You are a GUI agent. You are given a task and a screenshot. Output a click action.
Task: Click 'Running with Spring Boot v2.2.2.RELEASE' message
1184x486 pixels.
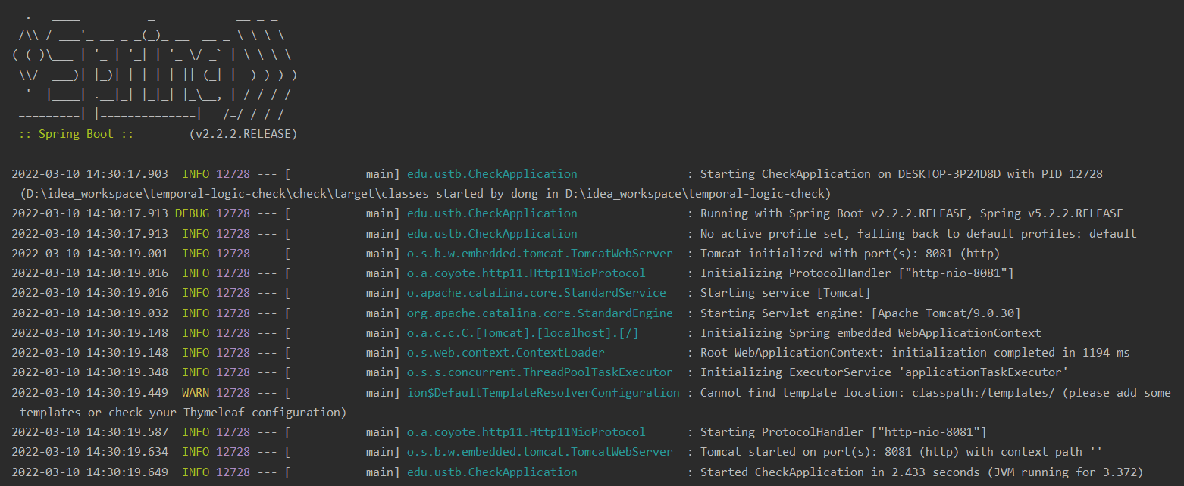click(912, 213)
